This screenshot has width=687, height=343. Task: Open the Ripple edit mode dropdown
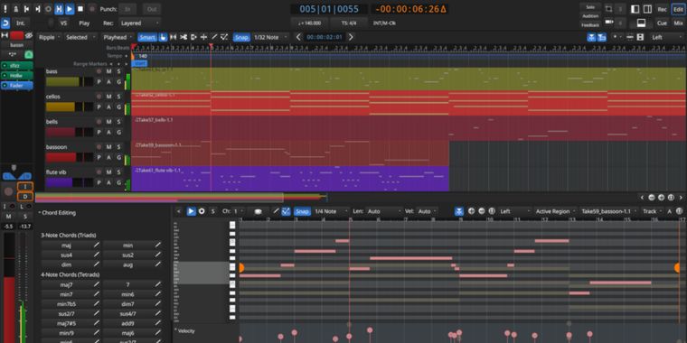tap(50, 37)
